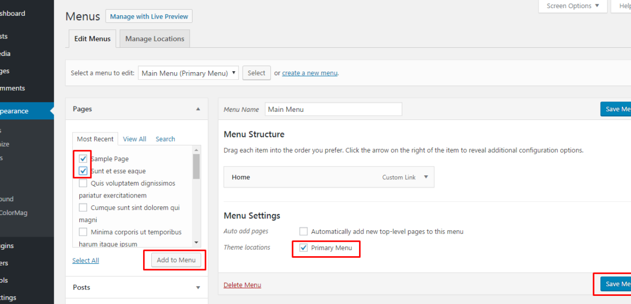The image size is (631, 304).
Task: Toggle Automatically add new top-level pages
Action: coord(304,231)
